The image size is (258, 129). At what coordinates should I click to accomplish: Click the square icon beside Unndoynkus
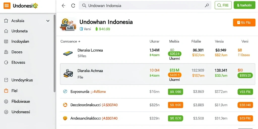click(6, 80)
